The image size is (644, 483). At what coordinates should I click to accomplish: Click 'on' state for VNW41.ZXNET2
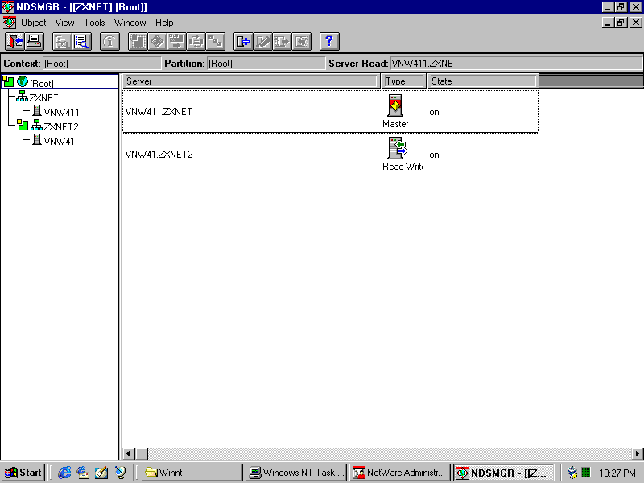point(434,155)
